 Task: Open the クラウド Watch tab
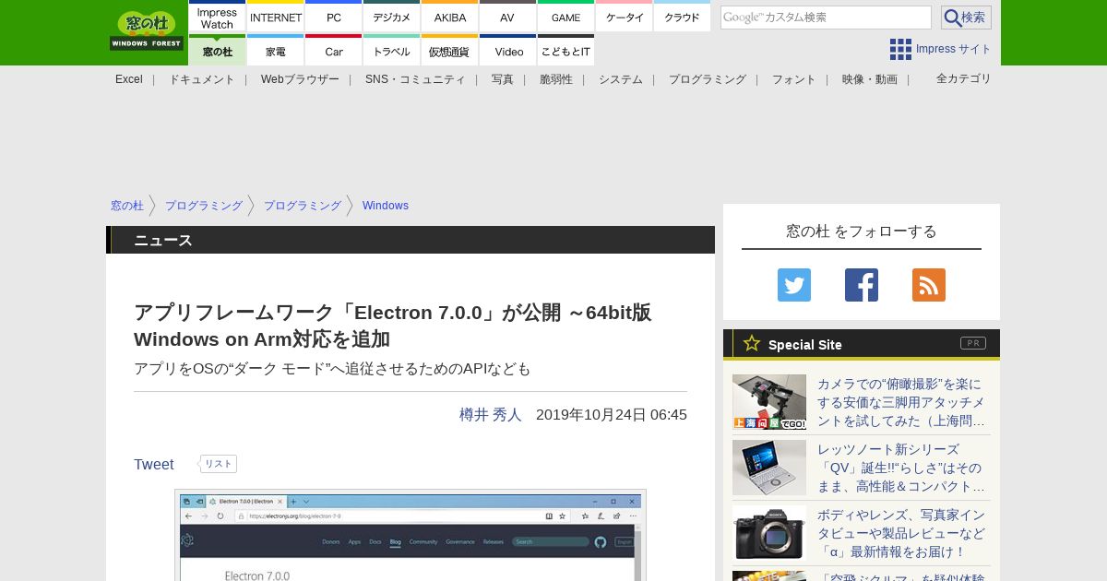[x=682, y=17]
